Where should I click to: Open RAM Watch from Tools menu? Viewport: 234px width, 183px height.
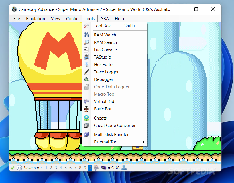tap(115, 35)
